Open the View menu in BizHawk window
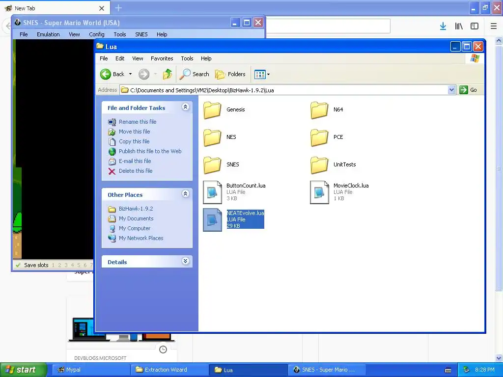 point(74,34)
